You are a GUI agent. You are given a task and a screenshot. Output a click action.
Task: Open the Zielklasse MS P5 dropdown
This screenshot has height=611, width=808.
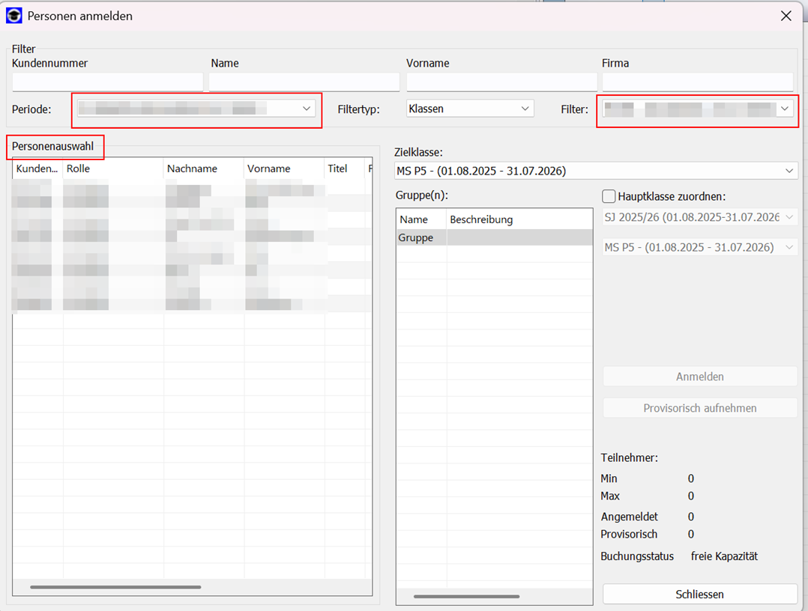[596, 171]
